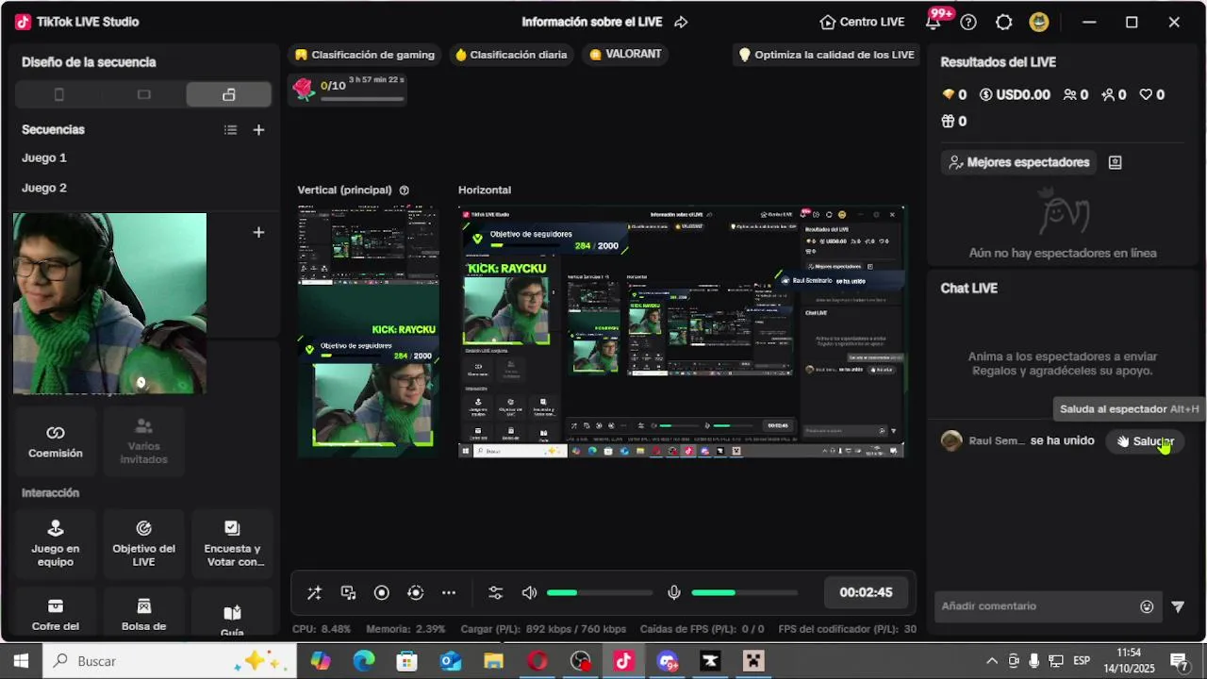Add a source with the plus icon
This screenshot has height=679, width=1207.
coord(258,232)
